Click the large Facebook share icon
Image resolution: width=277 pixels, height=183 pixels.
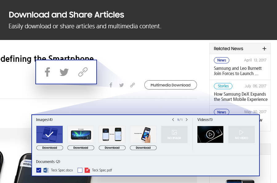[47, 72]
